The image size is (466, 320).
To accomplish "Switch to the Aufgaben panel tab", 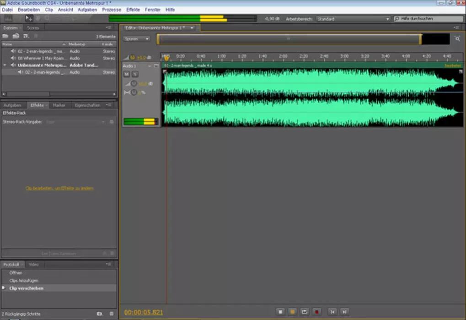I will tap(12, 105).
